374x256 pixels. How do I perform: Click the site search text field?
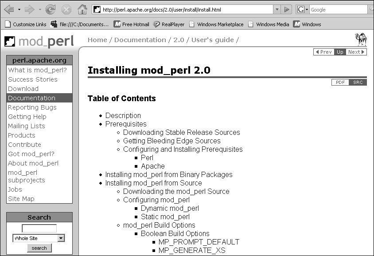(39, 228)
